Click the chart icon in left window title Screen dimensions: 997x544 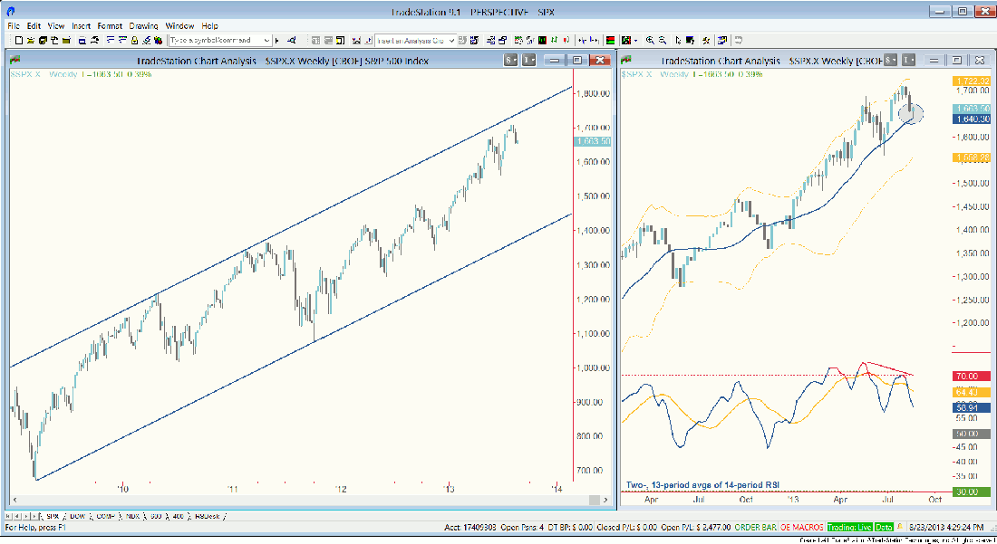(15, 60)
